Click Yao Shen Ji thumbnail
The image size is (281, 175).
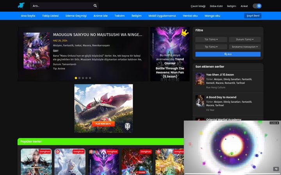pos(200,79)
